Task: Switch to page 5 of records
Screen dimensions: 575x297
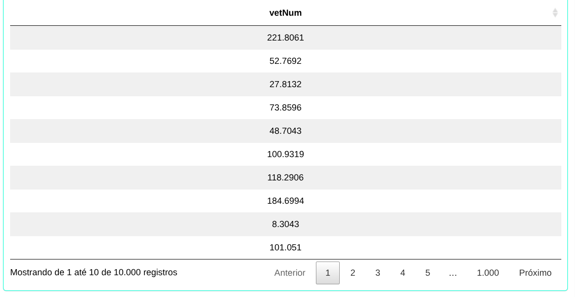Action: tap(427, 273)
